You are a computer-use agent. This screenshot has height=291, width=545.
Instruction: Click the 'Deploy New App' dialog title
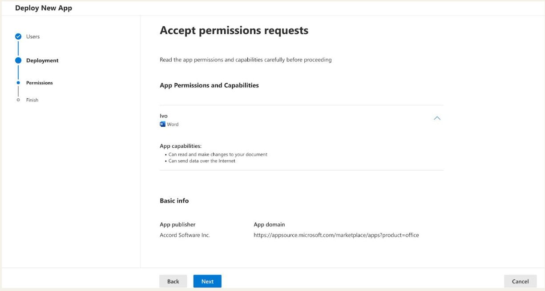click(x=44, y=8)
